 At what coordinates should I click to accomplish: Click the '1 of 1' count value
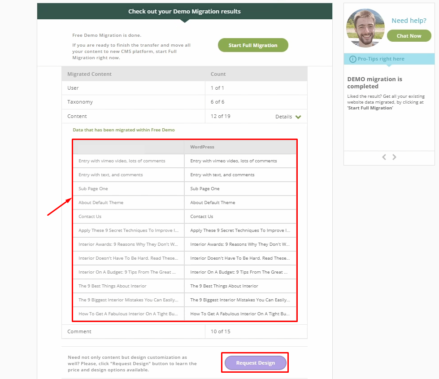click(217, 88)
